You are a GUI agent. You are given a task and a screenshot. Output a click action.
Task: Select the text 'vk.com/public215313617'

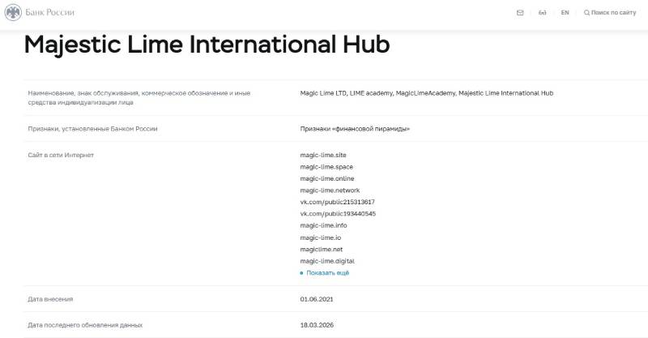tap(337, 202)
